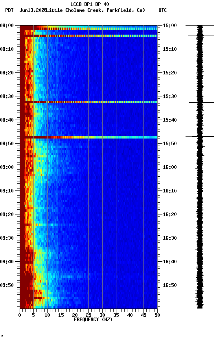Image resolution: width=217 pixels, height=340 pixels.
Task: Click the '08:50' PDT time label
Action: coord(7,144)
